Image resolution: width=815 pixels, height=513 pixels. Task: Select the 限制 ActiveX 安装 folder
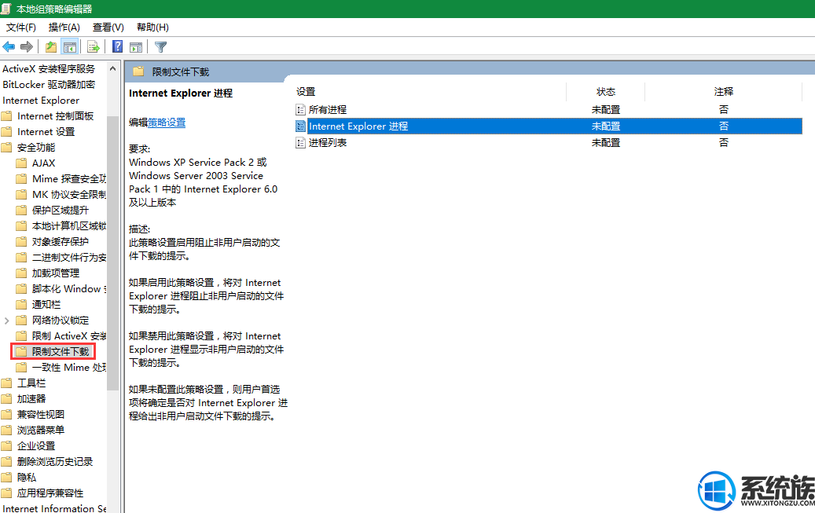click(x=61, y=335)
